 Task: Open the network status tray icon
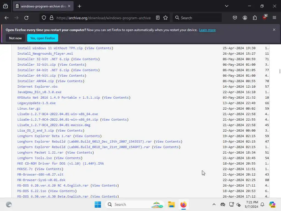(x=231, y=204)
